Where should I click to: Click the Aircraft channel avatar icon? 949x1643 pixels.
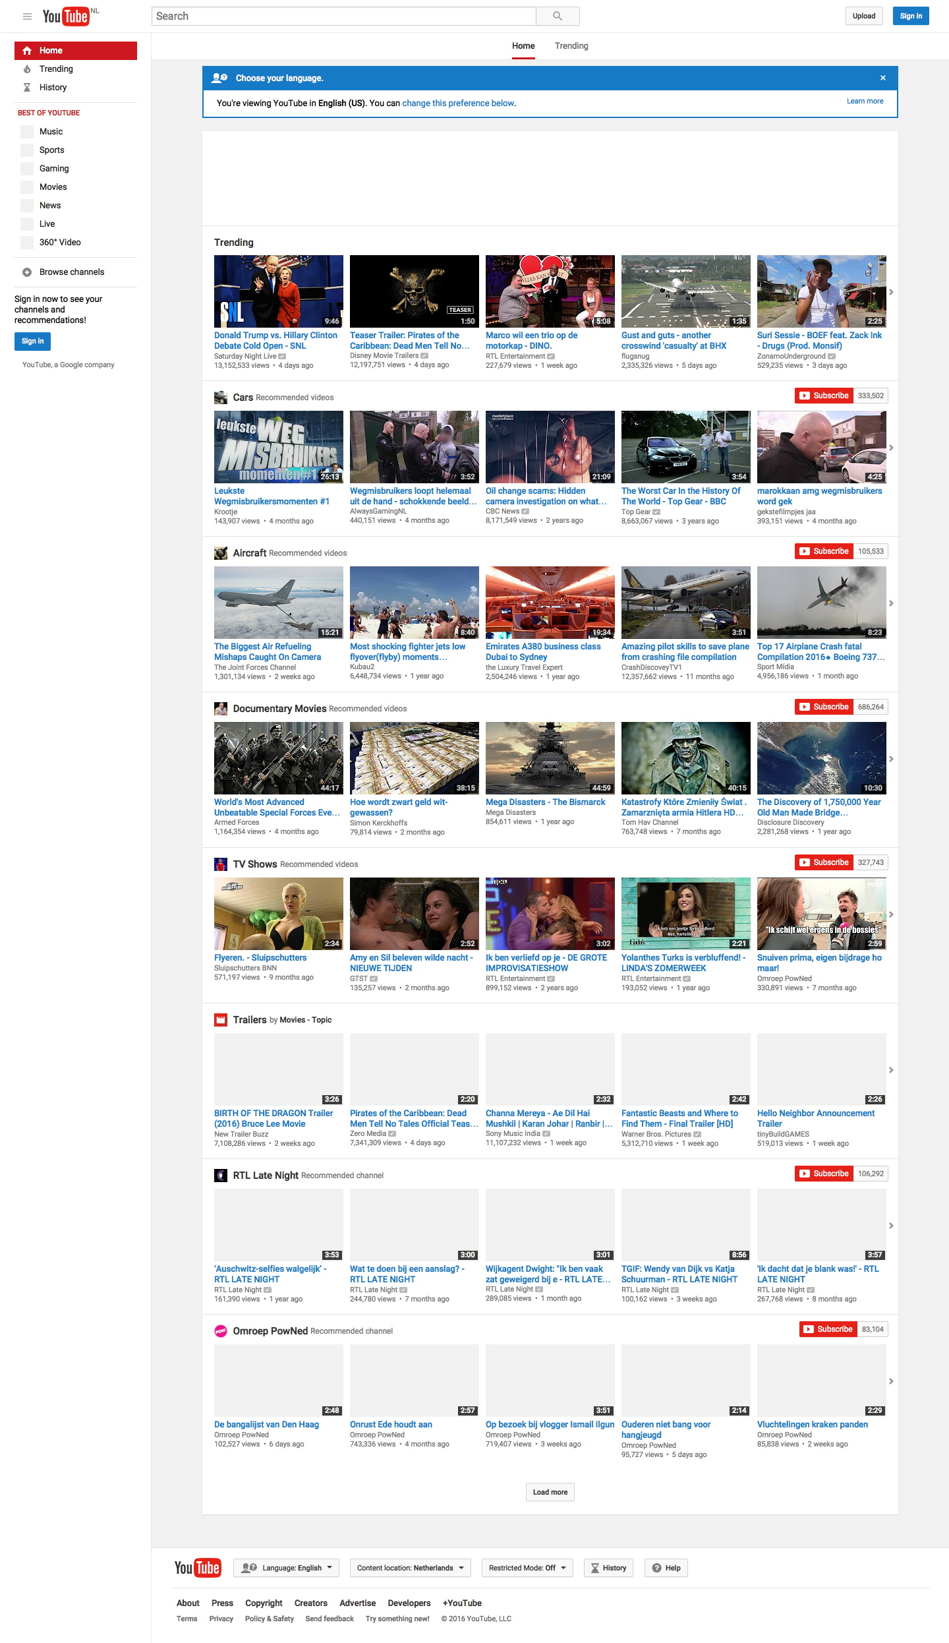(221, 553)
